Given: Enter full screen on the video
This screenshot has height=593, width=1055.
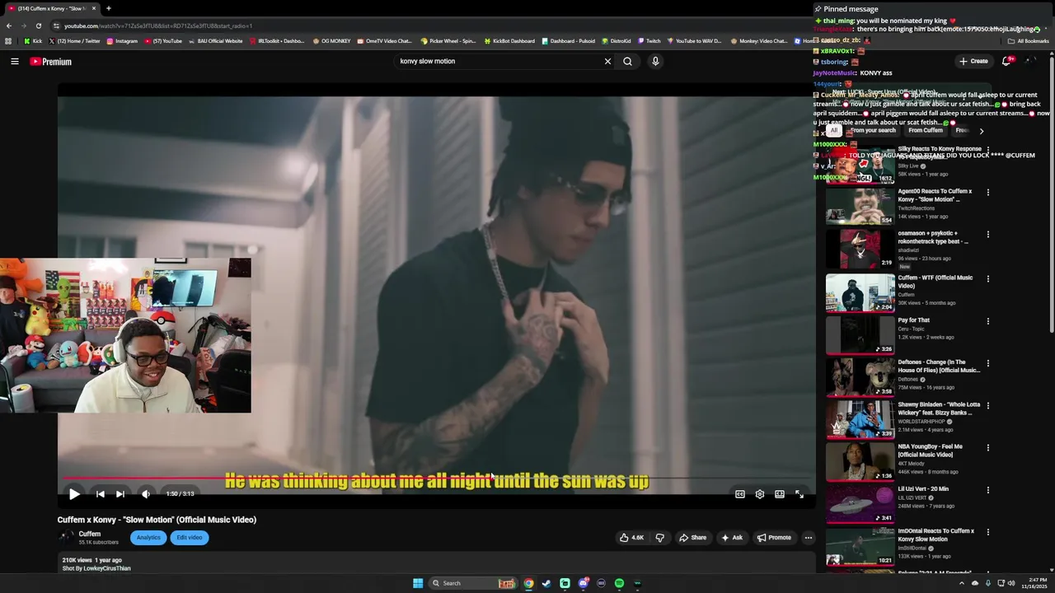Looking at the screenshot, I should click(799, 494).
